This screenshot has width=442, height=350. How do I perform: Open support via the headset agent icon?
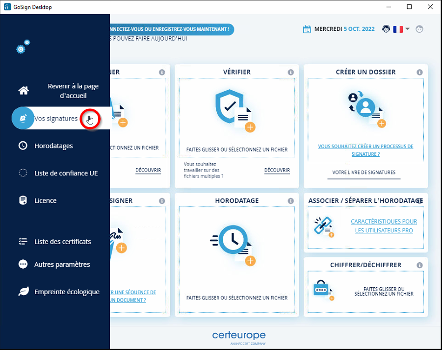click(x=386, y=29)
